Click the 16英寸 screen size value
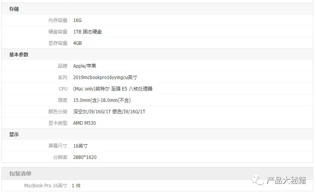The height and width of the screenshot is (194, 316). click(x=81, y=146)
